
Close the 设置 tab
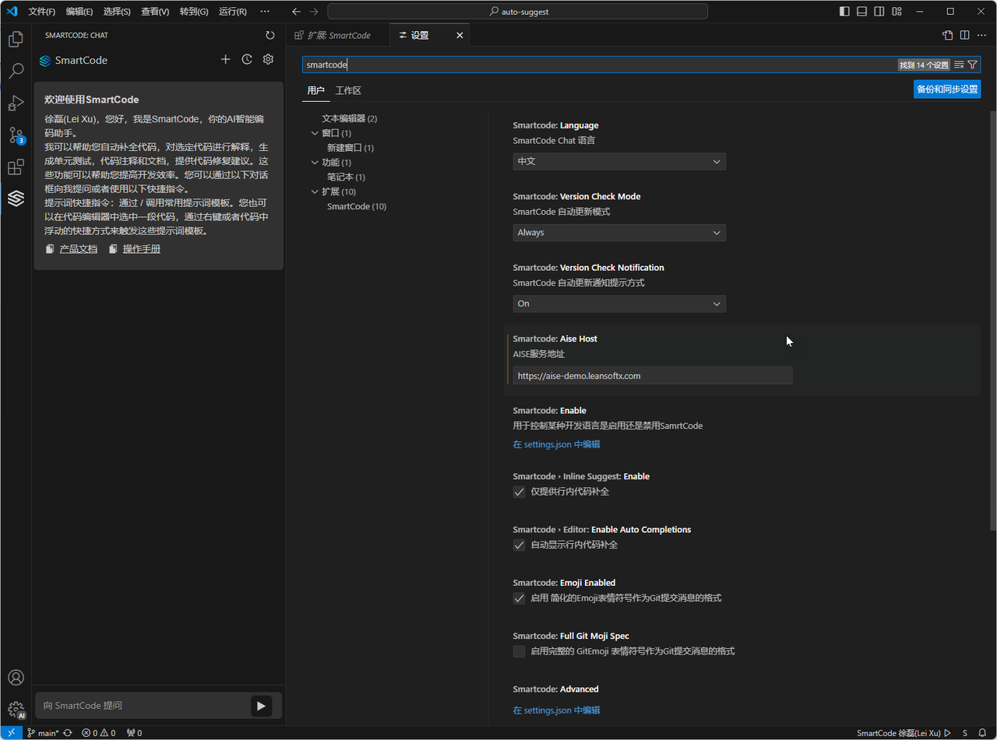click(460, 35)
